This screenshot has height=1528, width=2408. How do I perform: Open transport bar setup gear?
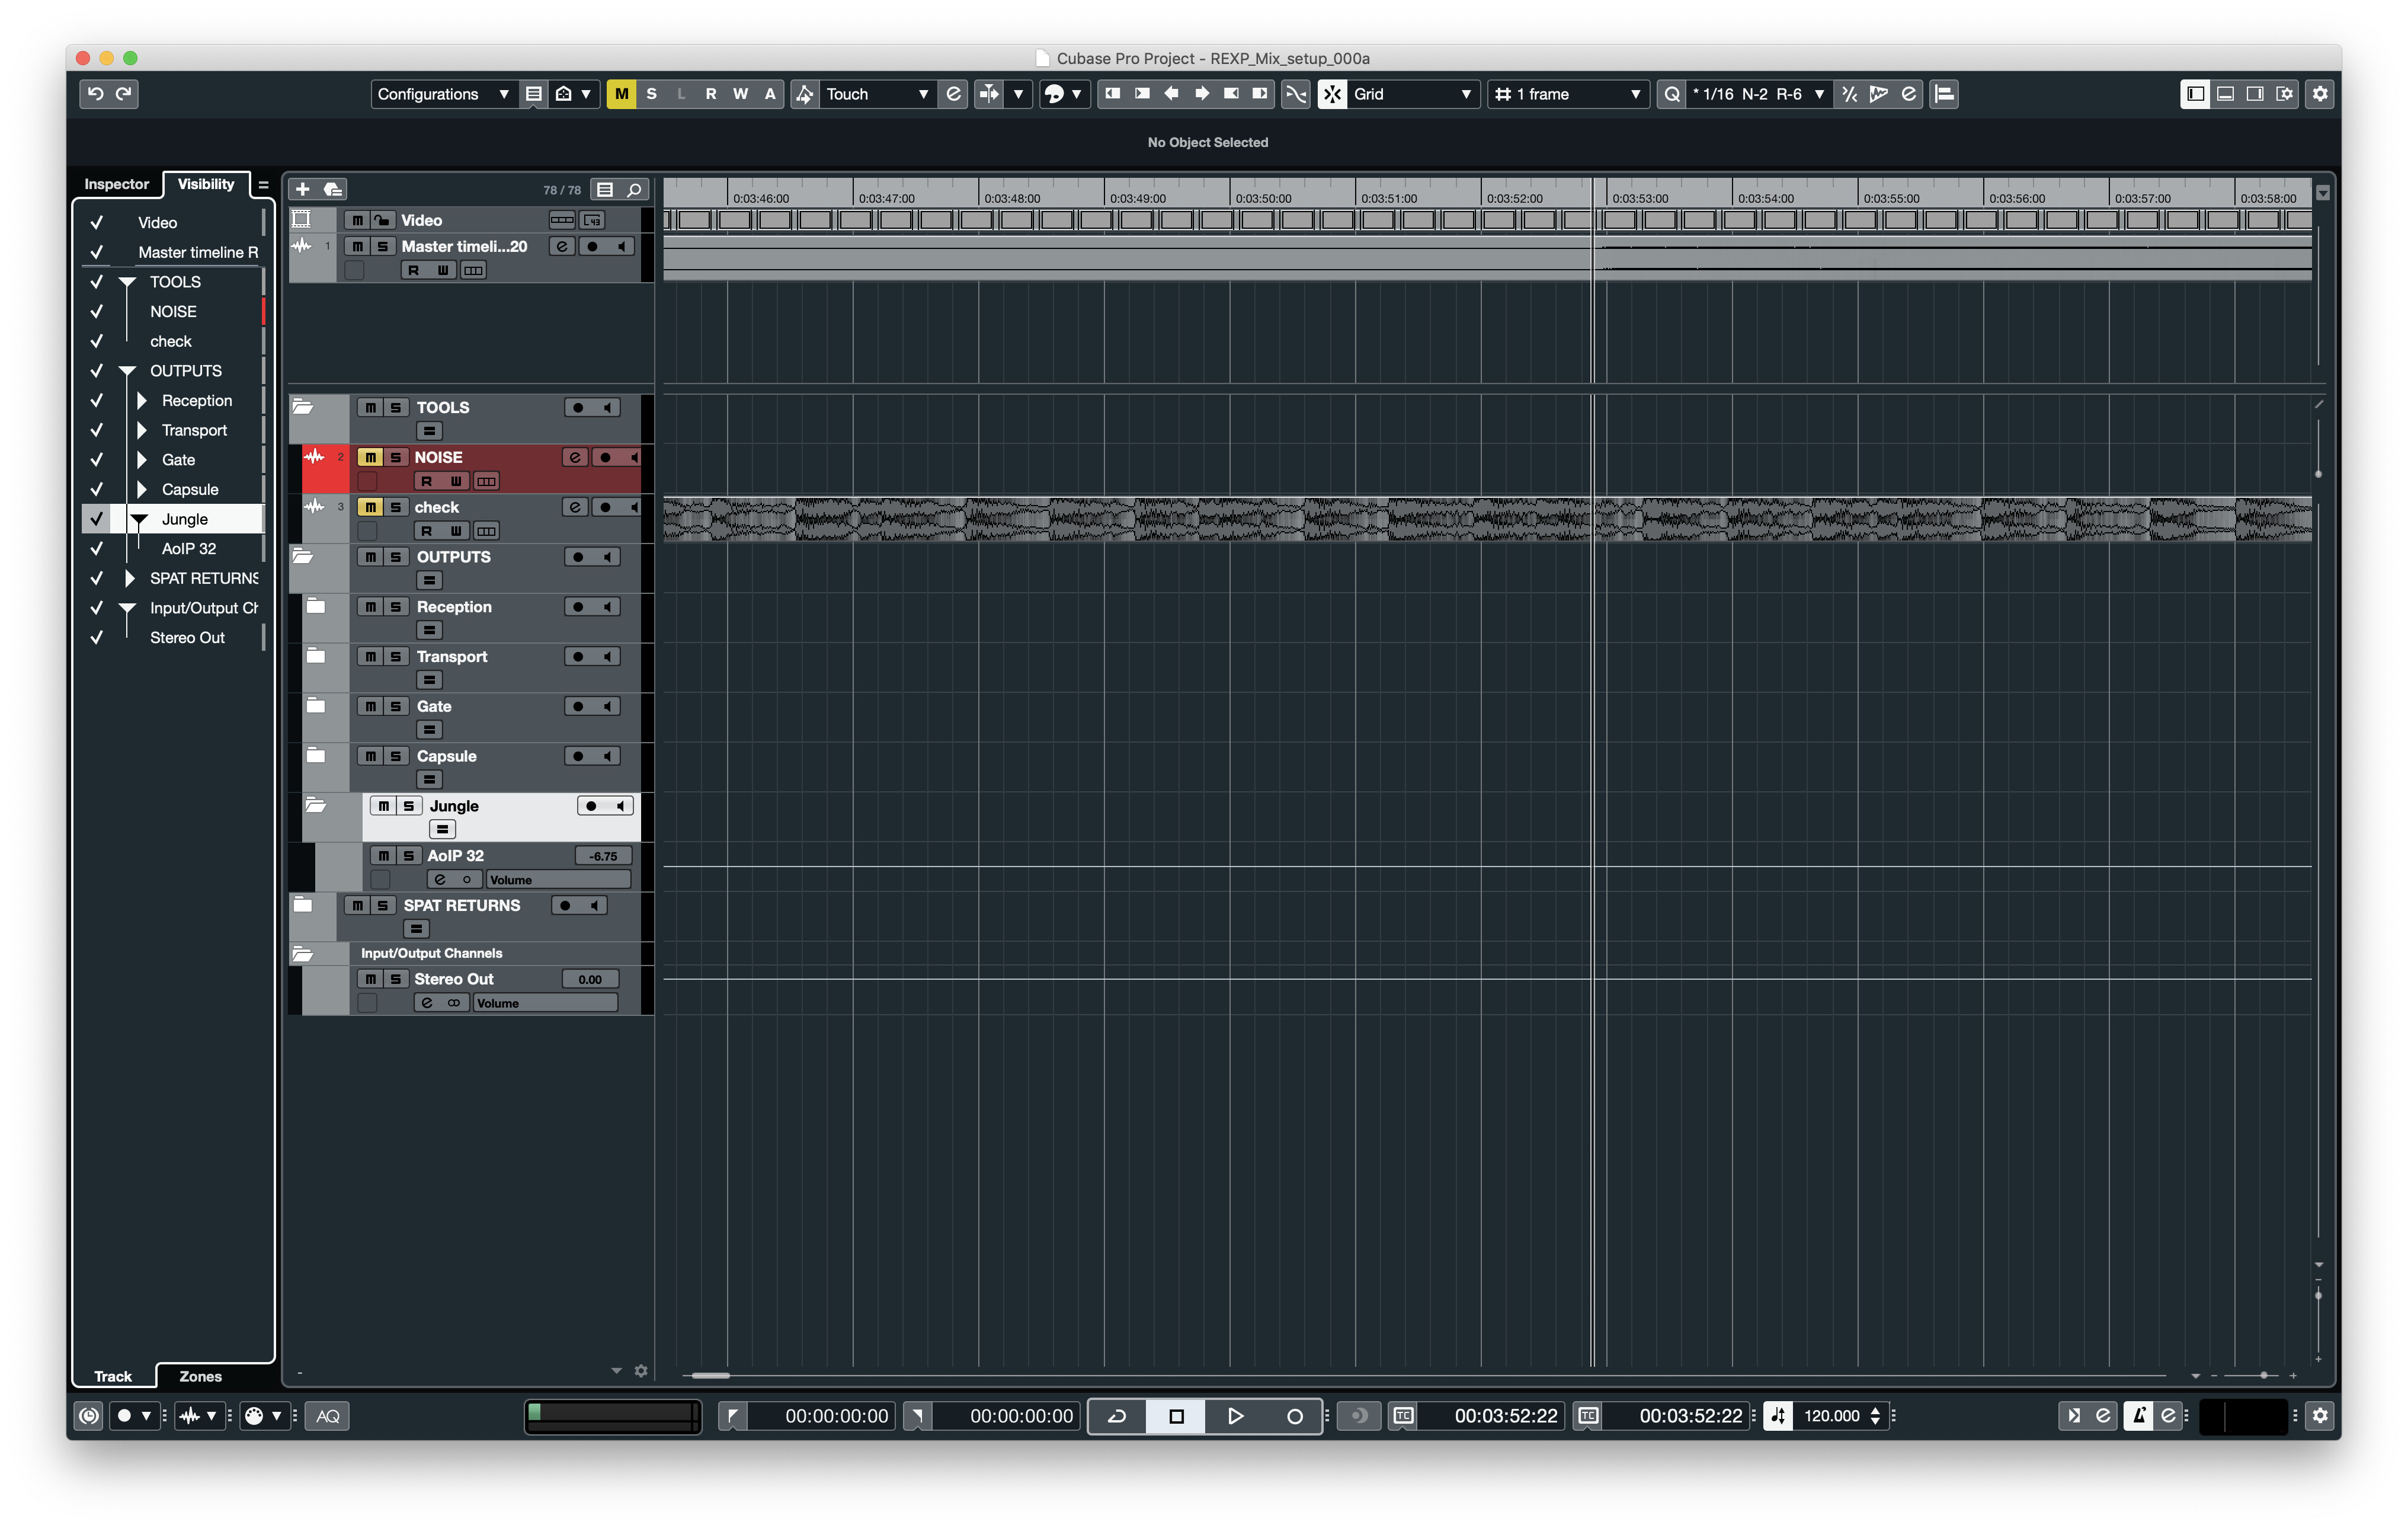[x=2320, y=1415]
